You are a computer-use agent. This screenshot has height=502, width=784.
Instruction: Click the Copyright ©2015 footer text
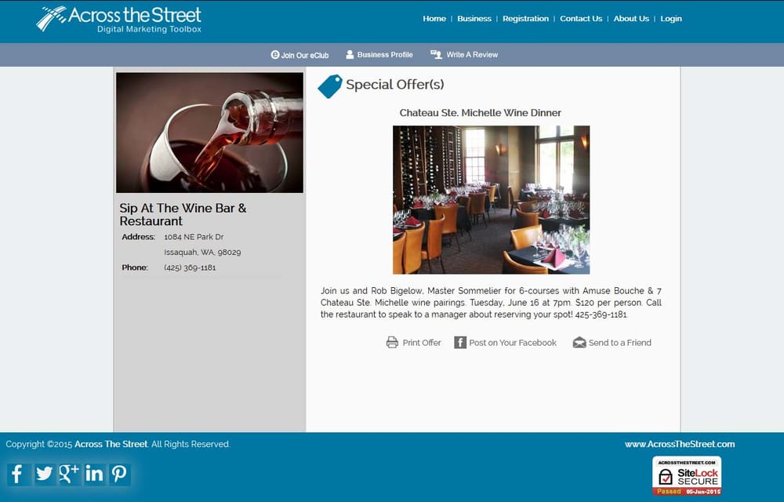pyautogui.click(x=118, y=444)
